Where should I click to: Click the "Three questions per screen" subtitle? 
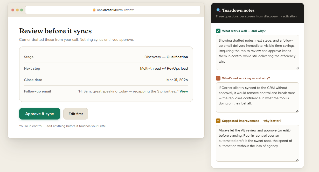tap(256, 16)
